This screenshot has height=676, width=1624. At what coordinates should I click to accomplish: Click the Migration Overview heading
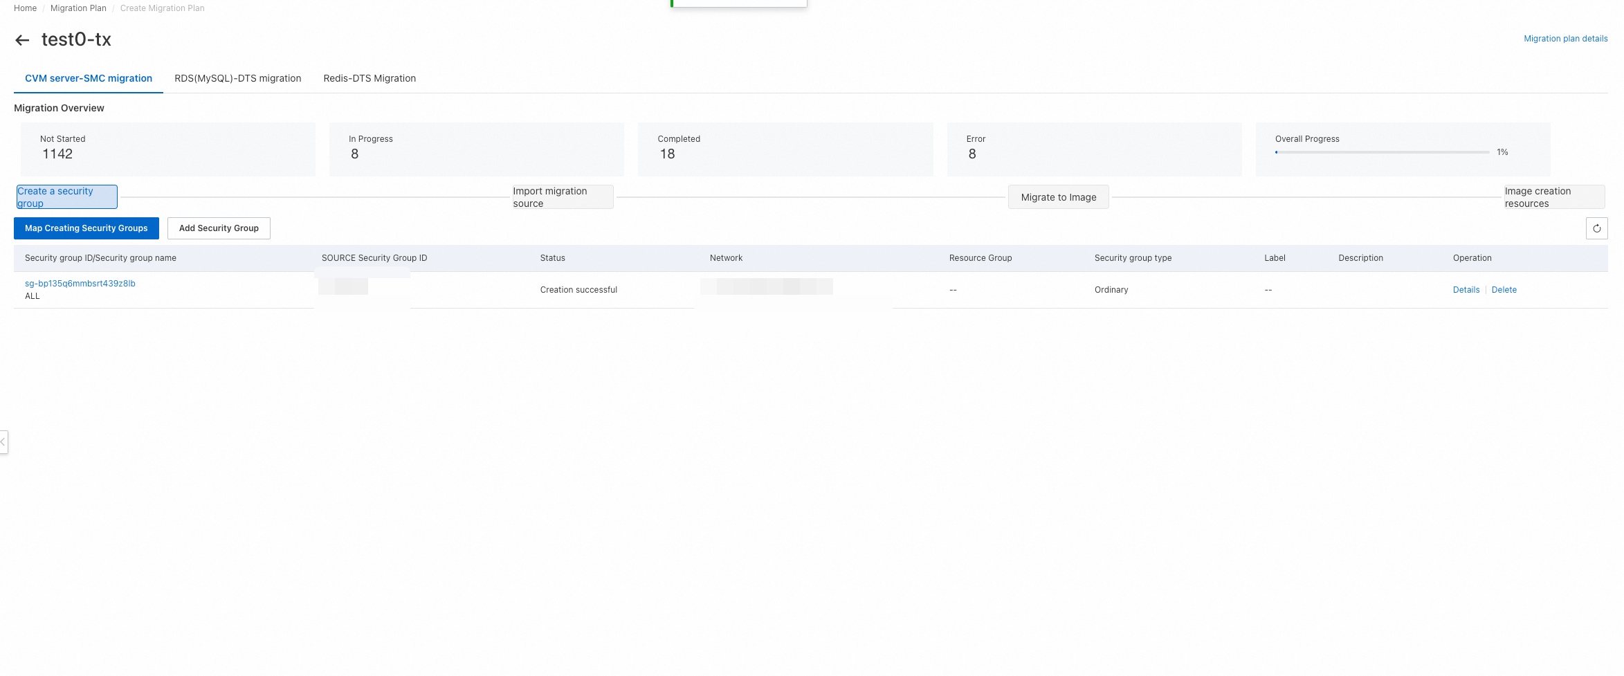coord(59,108)
